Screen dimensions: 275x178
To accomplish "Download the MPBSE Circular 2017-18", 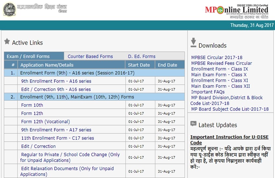I will [x=216, y=58].
